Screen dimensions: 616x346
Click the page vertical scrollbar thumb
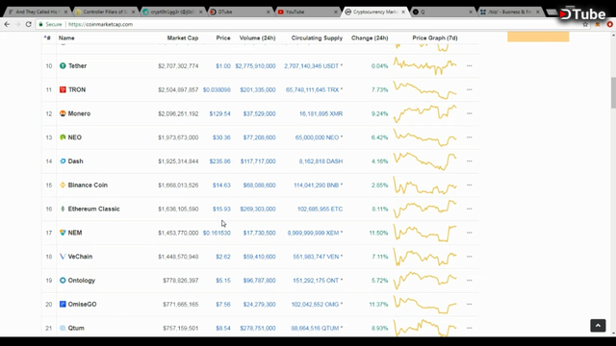pos(613,92)
